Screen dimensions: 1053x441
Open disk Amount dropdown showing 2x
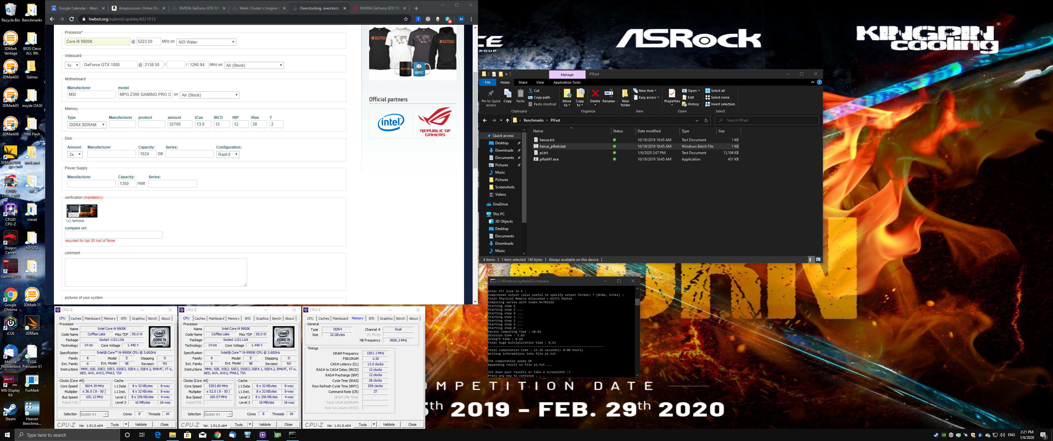point(75,154)
